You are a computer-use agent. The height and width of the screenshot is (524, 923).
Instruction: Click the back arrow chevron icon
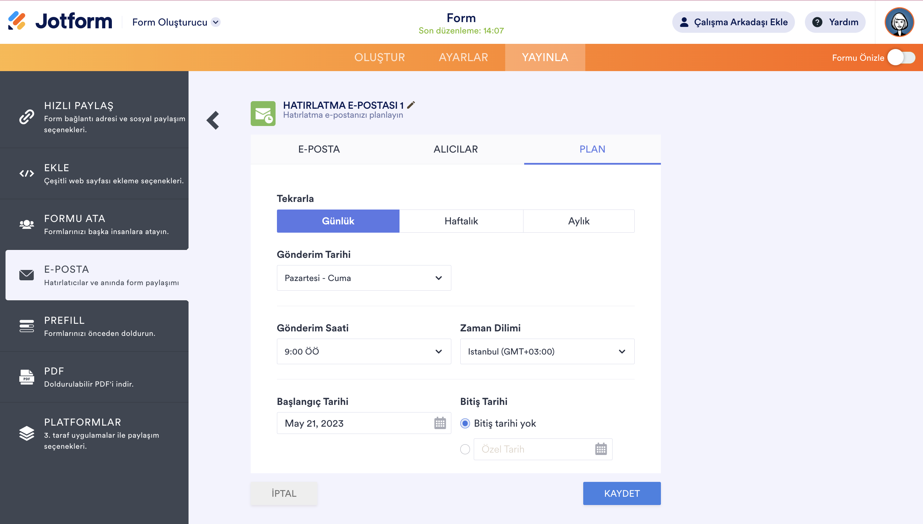pos(213,120)
